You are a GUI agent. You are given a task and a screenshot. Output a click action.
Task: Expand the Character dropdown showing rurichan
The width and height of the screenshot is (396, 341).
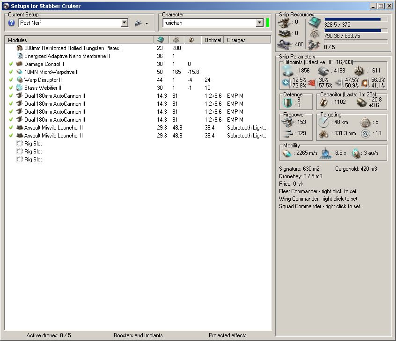click(260, 23)
